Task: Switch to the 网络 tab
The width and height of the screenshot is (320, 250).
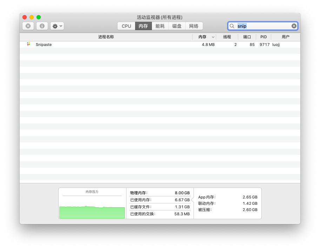Action: coord(193,26)
